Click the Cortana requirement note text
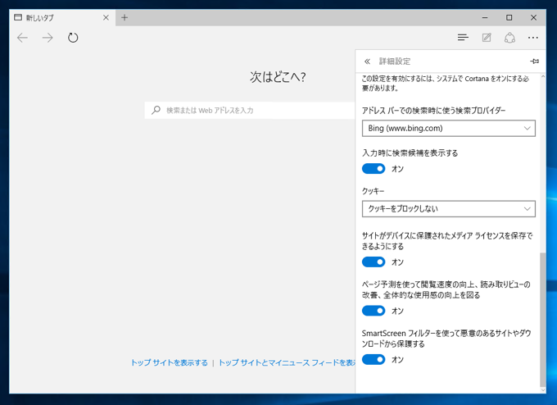The height and width of the screenshot is (405, 557). pyautogui.click(x=446, y=83)
